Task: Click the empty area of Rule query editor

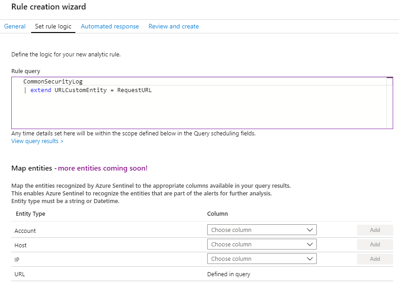Action: point(199,113)
